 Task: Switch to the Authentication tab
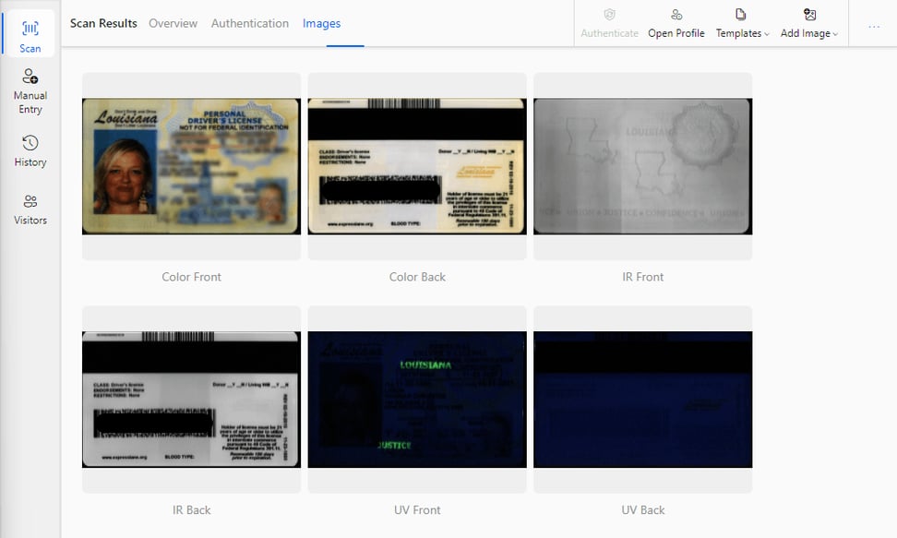coord(249,23)
